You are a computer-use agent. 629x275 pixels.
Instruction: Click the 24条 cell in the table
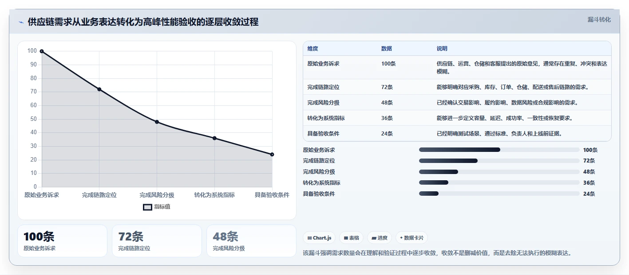coord(387,134)
